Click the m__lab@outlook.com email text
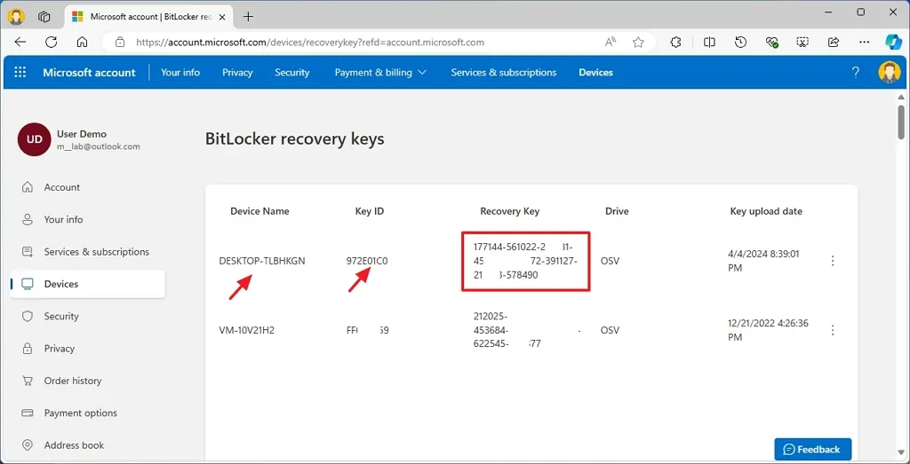This screenshot has height=464, width=910. pyautogui.click(x=98, y=146)
